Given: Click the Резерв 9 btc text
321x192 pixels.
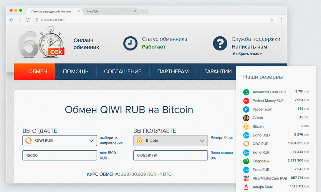Looking at the screenshot, I should point(221,138).
